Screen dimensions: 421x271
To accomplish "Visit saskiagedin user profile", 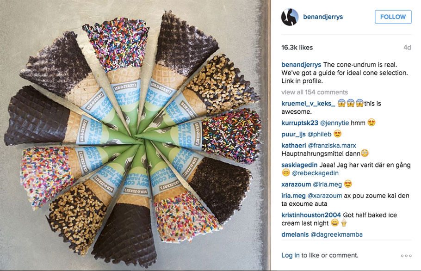I will (299, 165).
